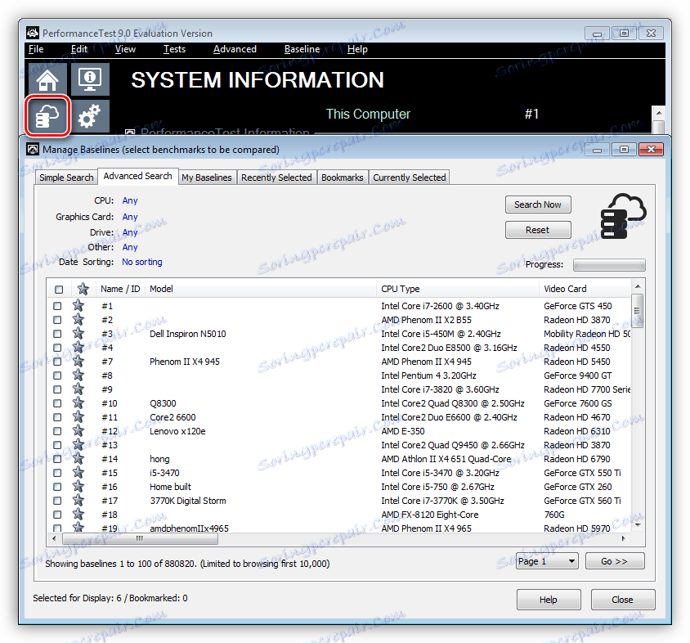Bookmark baseline #9 with its star
This screenshot has width=690, height=643.
click(78, 389)
